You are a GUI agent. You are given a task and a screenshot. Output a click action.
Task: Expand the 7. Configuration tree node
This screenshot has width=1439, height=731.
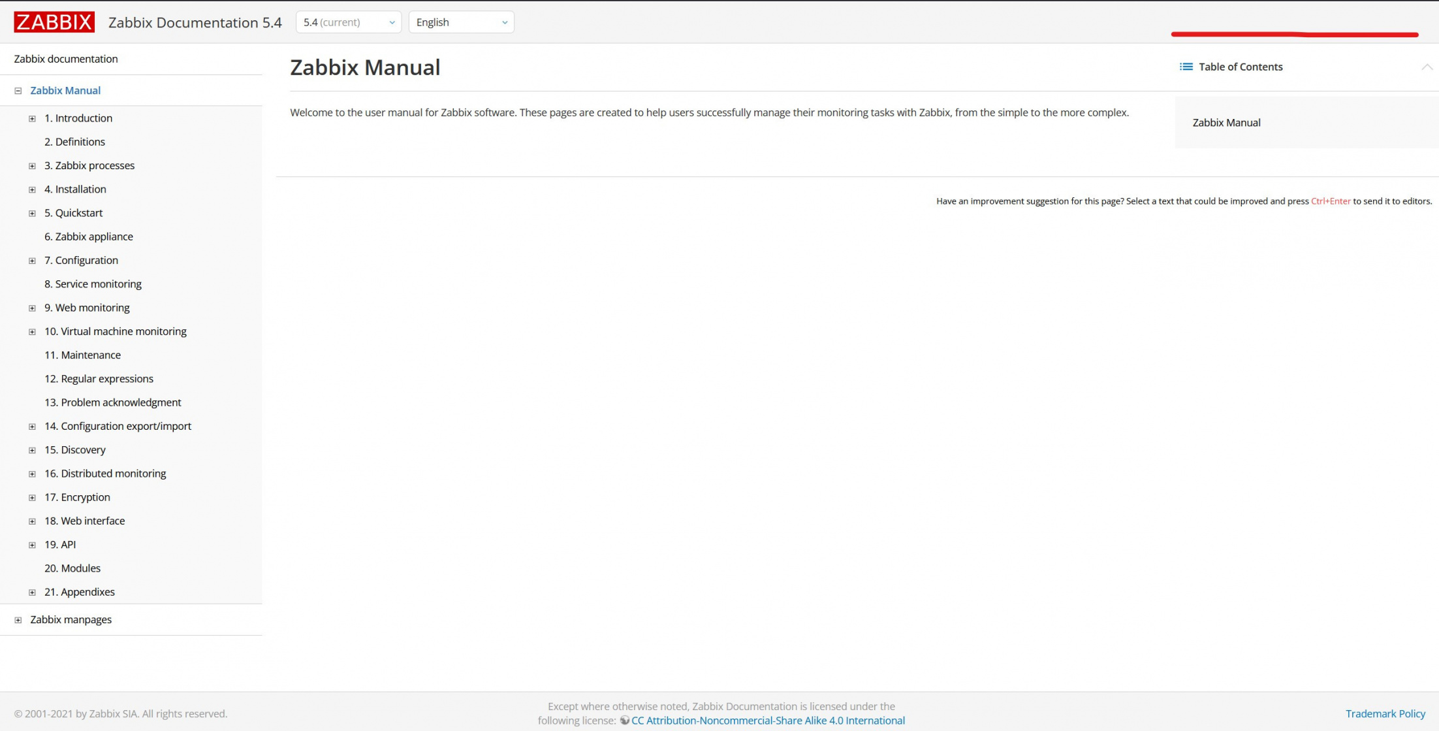(32, 261)
